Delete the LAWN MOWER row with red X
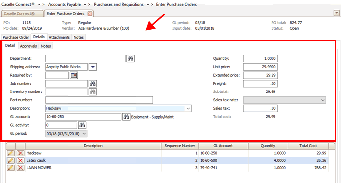The height and width of the screenshot is (183, 341). 20,168
